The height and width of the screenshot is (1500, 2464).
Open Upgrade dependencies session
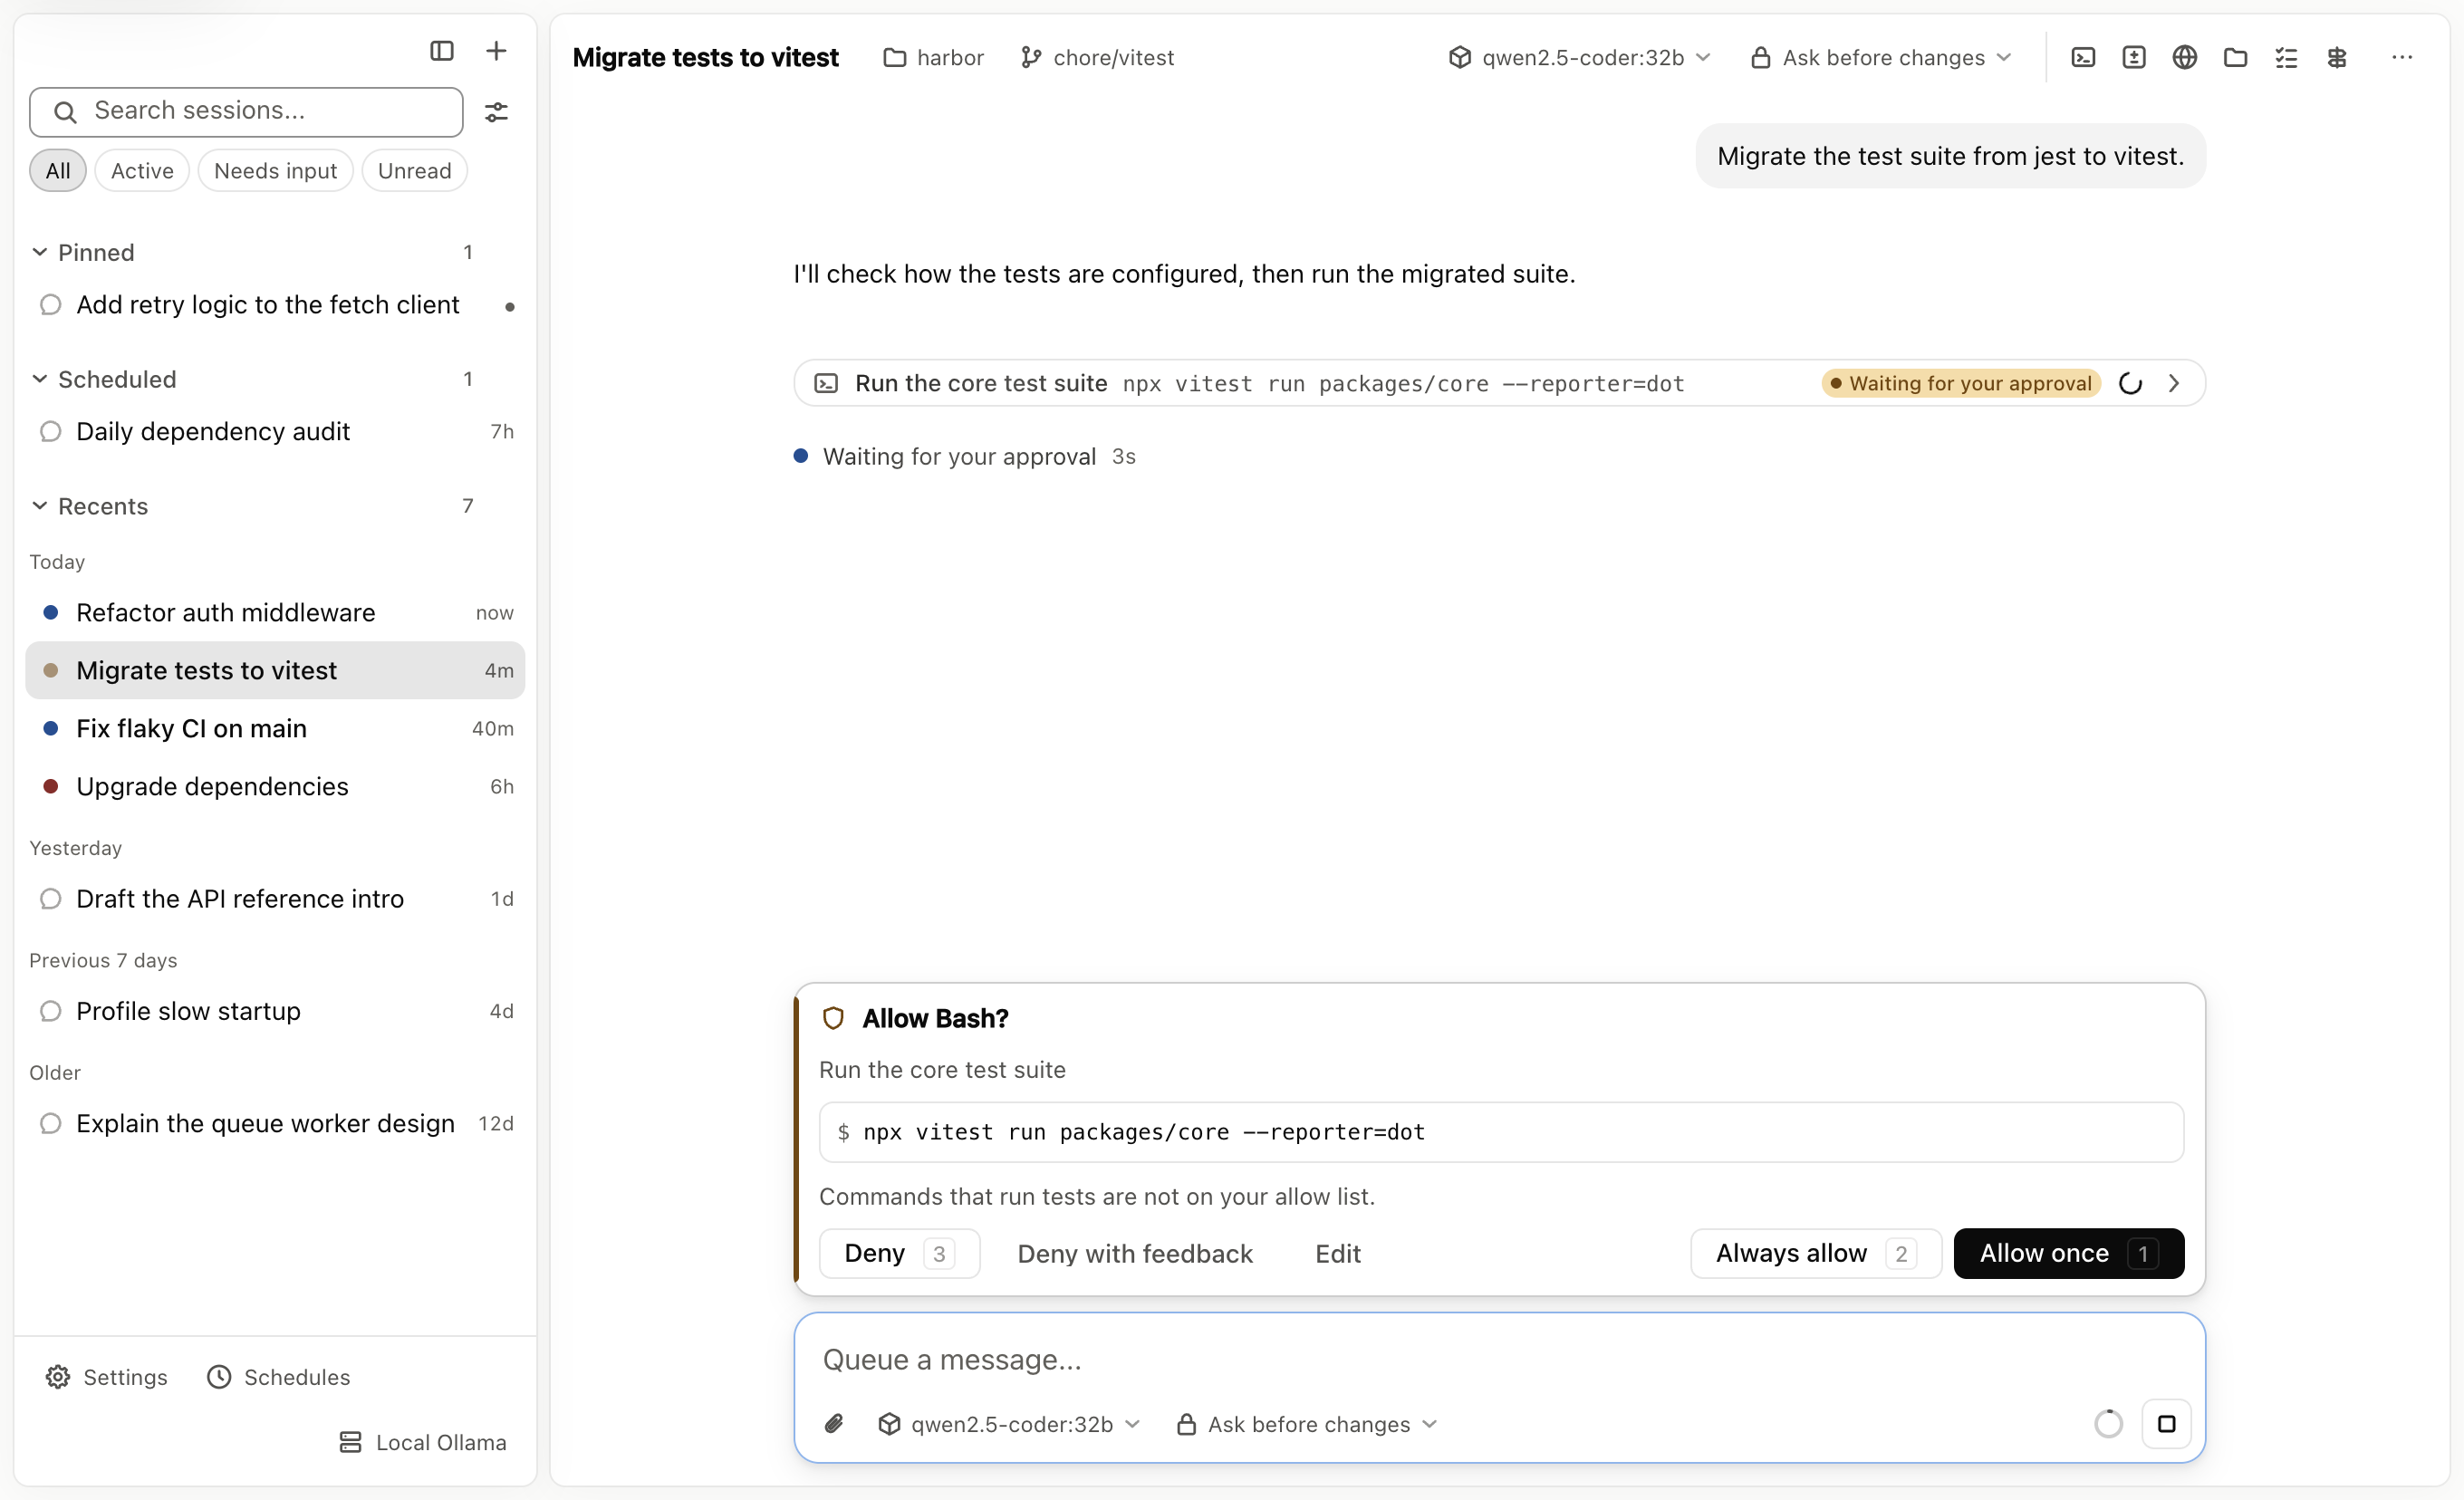275,786
